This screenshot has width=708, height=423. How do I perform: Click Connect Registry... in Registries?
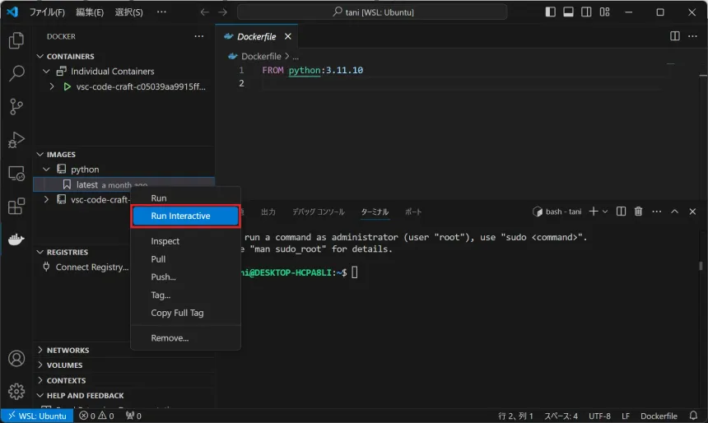[x=91, y=267]
